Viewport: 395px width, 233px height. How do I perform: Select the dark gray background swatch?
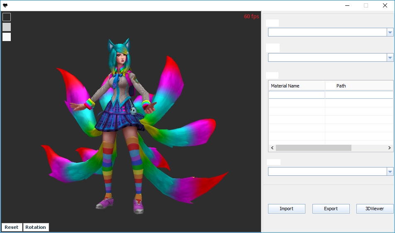7,17
